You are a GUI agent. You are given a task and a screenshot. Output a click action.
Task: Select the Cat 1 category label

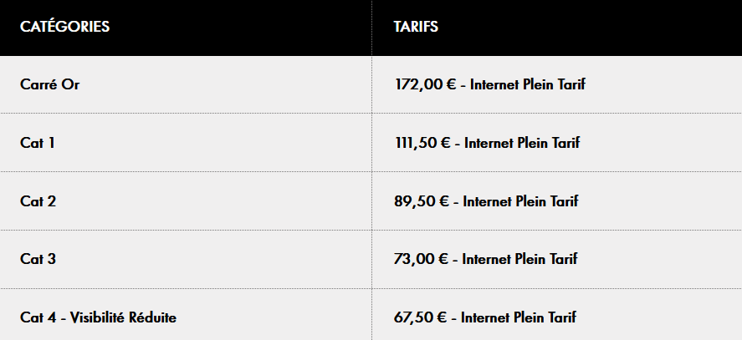[x=37, y=143]
